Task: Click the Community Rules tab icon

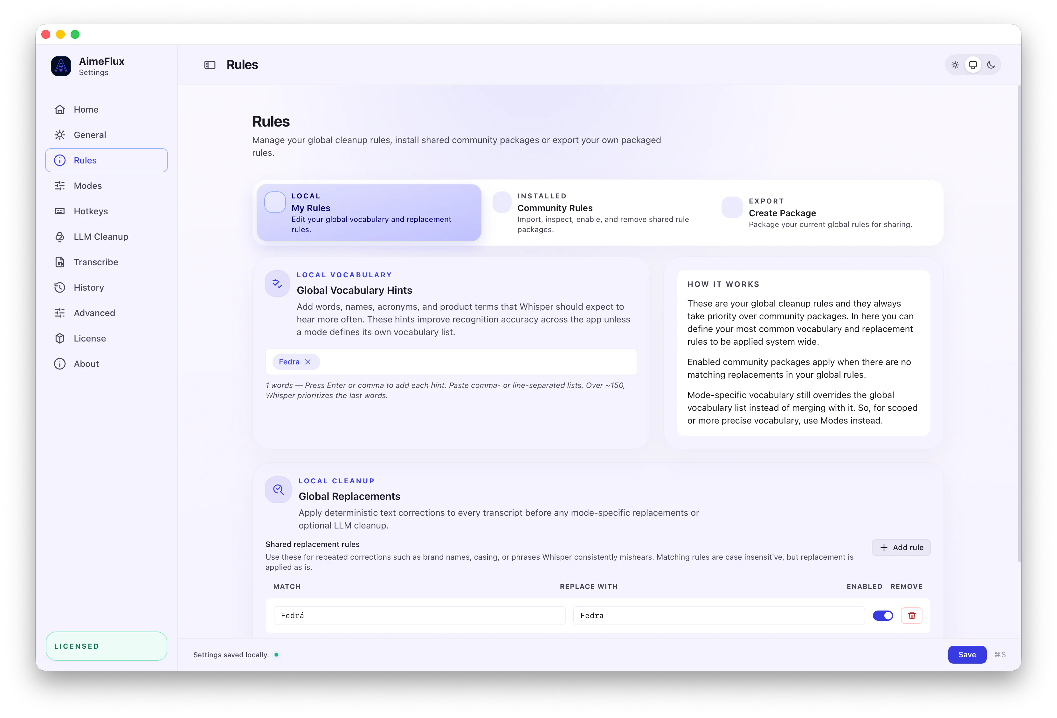Action: coord(502,202)
